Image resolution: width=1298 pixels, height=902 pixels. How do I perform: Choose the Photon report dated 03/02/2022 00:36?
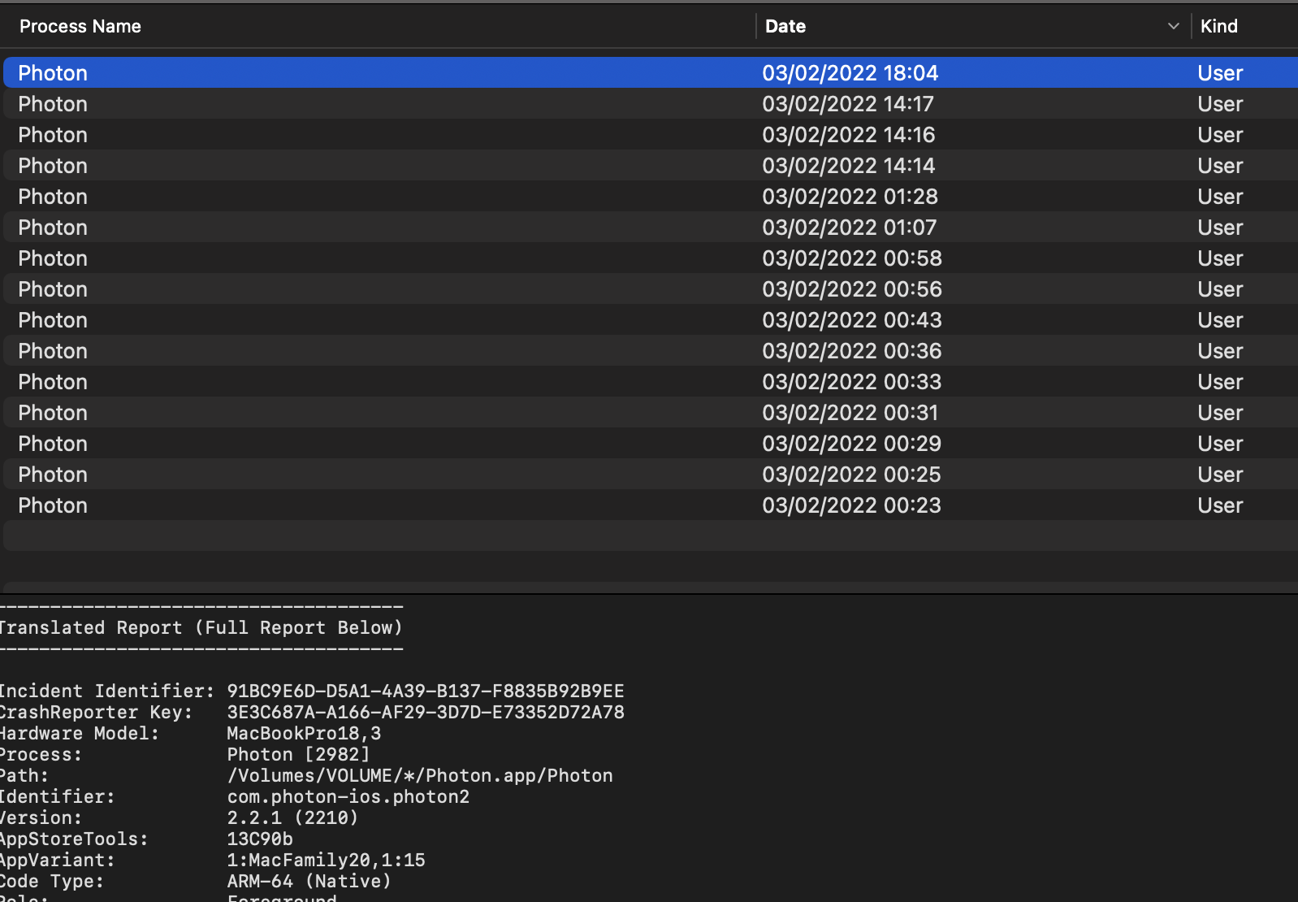point(650,350)
